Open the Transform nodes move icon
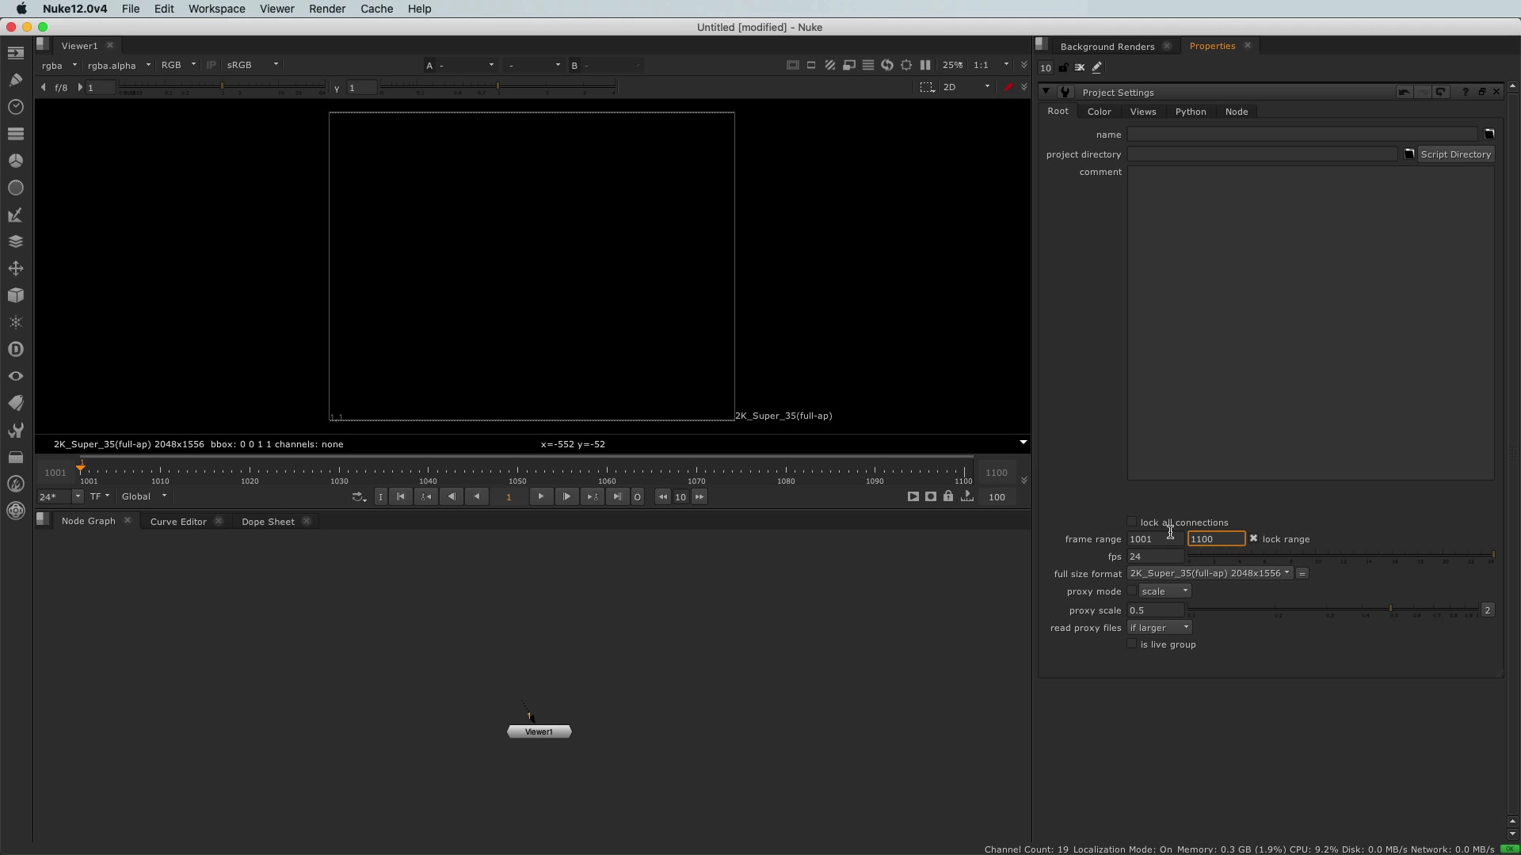Image resolution: width=1521 pixels, height=855 pixels. (15, 269)
